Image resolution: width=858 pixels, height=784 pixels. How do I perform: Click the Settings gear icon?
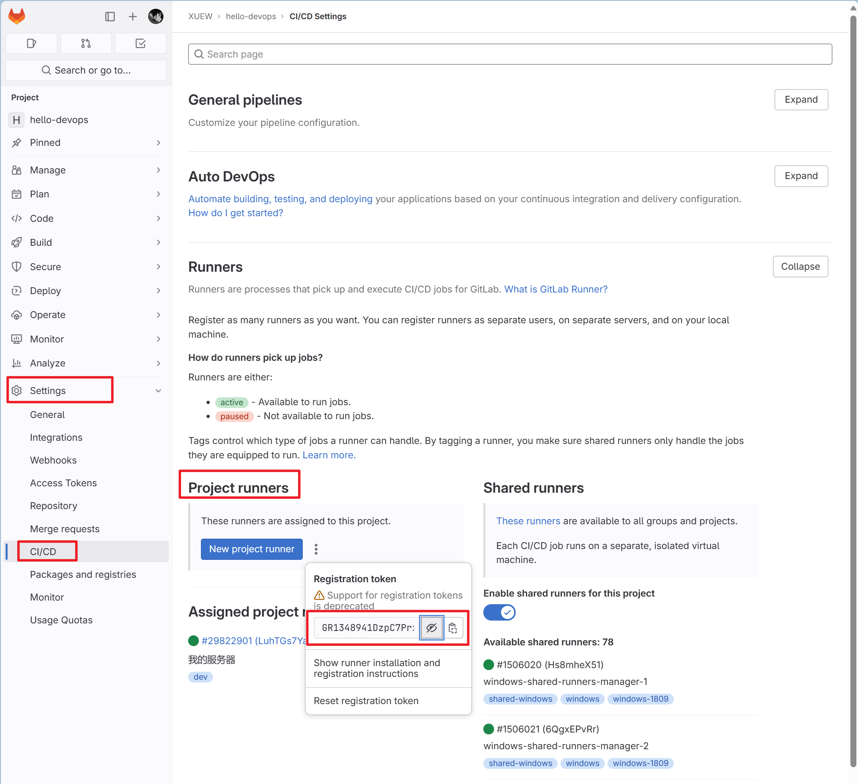17,390
